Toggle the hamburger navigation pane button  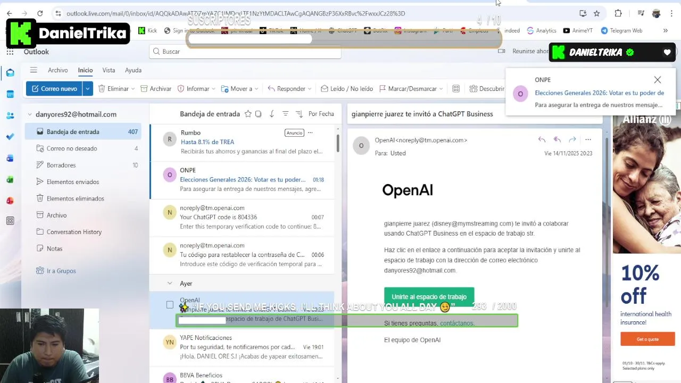(x=34, y=70)
